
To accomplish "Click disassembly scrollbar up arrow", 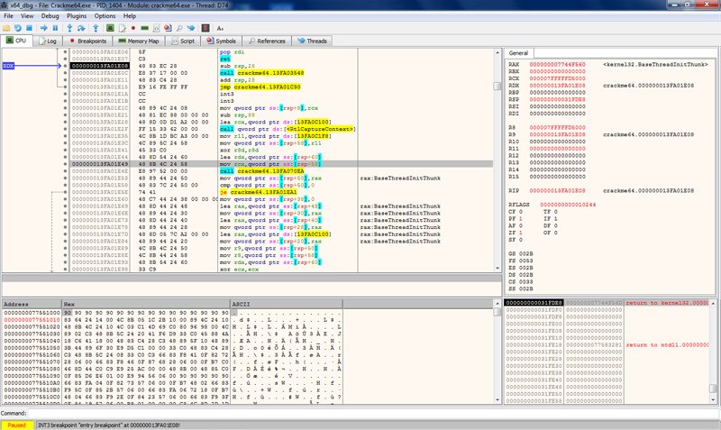I will click(497, 52).
